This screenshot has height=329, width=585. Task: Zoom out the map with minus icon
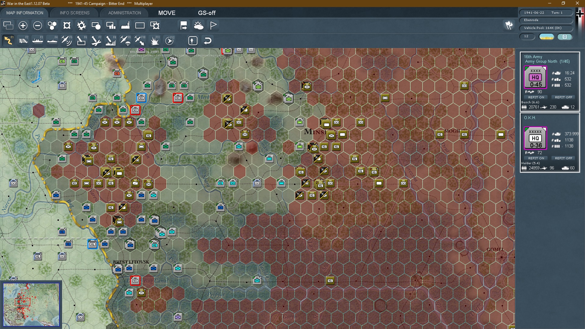pyautogui.click(x=37, y=25)
